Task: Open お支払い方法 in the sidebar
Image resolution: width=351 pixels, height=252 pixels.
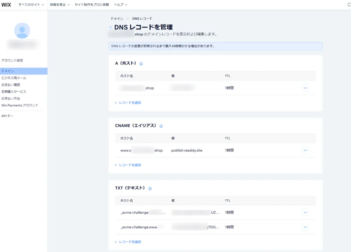Action: click(11, 98)
